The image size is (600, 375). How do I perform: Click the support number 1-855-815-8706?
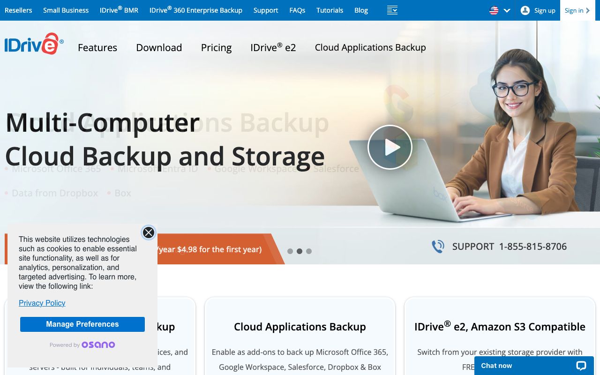click(x=533, y=247)
